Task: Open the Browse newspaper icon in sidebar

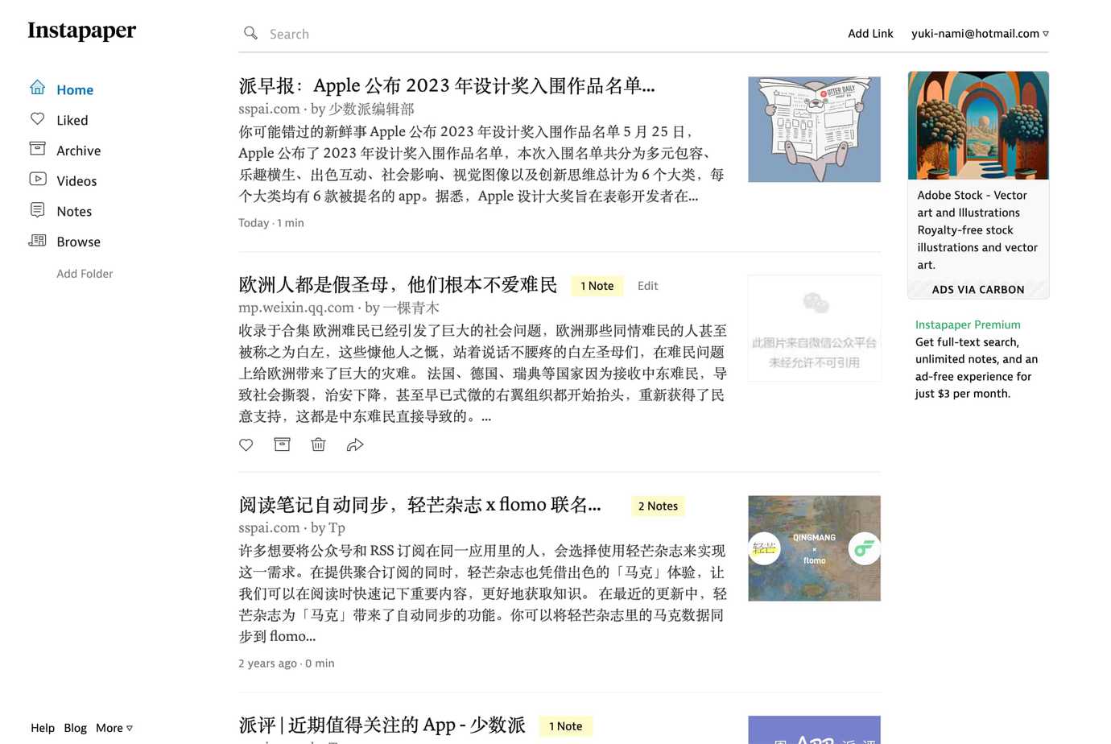Action: (x=38, y=241)
